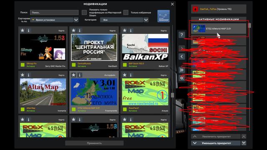Viewport: 267px width, 150px height.
Task: Select ETS2 Allworld MAP 3.01 active mod
Action: [x=219, y=29]
